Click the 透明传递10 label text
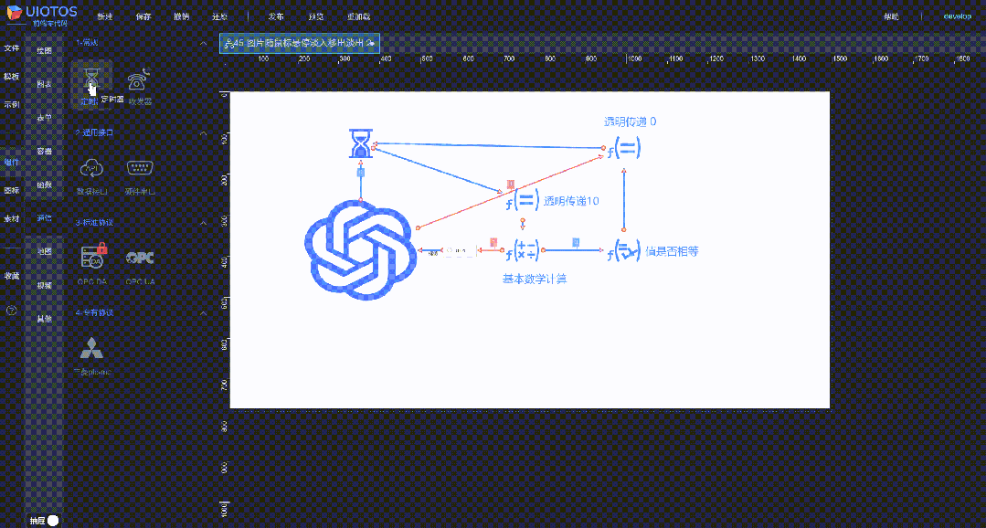 (x=571, y=201)
